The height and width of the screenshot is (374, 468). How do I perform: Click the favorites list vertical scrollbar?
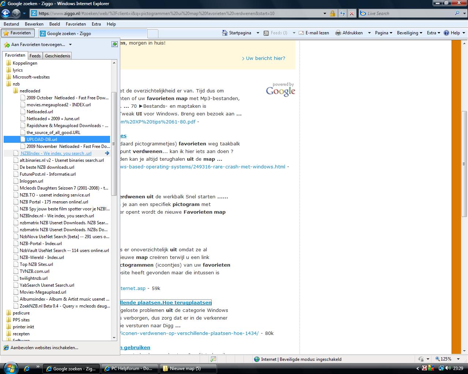coord(114,146)
